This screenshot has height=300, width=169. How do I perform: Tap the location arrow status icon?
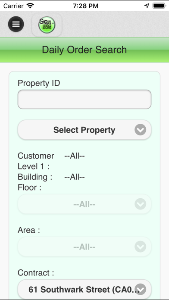click(147, 6)
